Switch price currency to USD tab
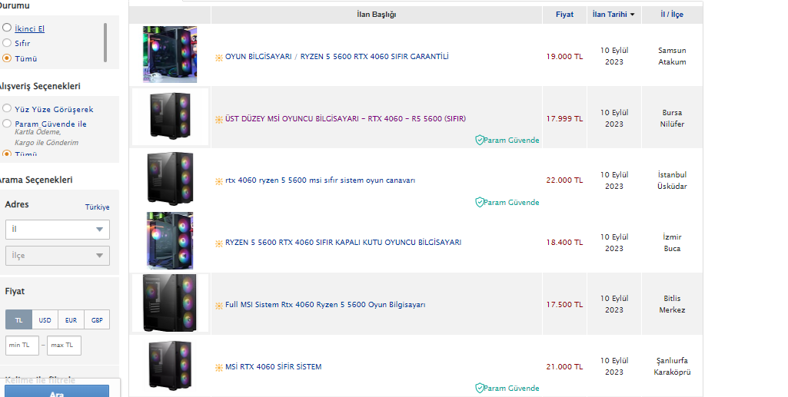This screenshot has width=788, height=397. click(x=45, y=320)
